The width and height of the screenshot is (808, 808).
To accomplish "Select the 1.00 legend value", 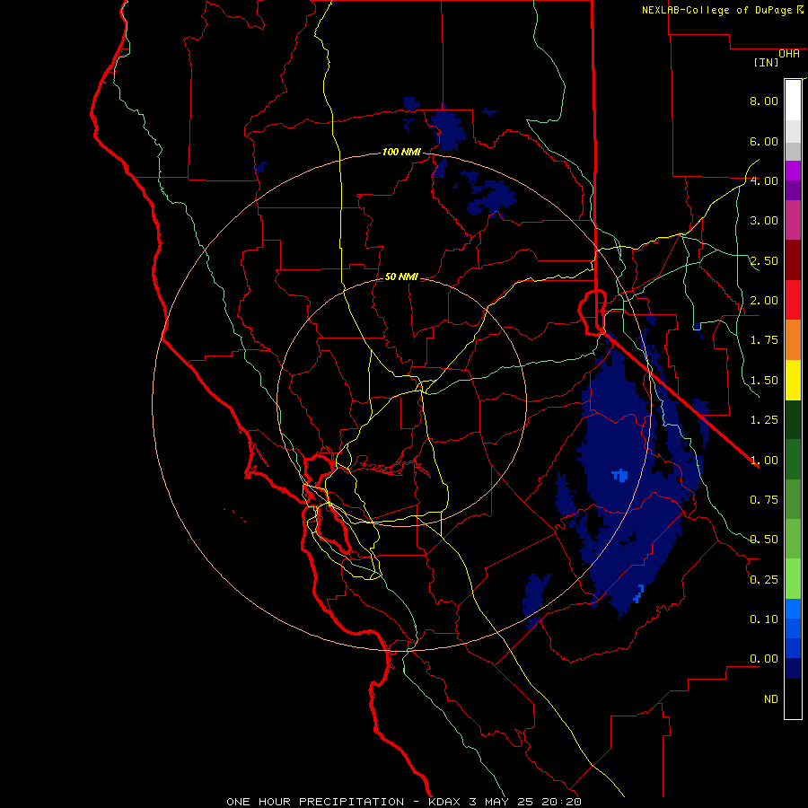I will coord(764,460).
